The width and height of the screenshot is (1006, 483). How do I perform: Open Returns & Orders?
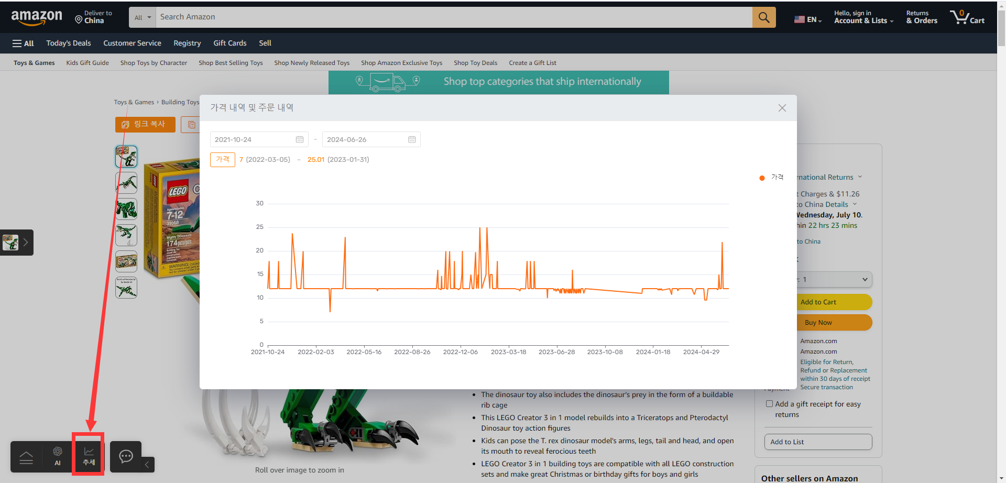(922, 17)
